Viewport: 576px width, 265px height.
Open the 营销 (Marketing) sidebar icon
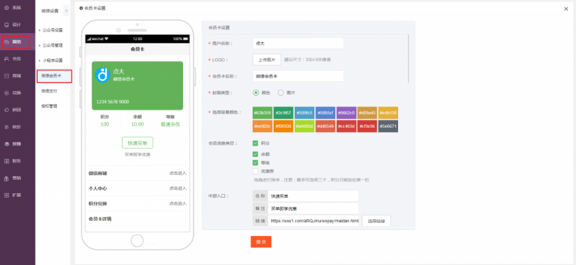pos(13,178)
